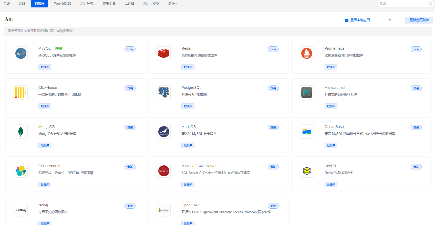Switch to the 建站 tab
Viewport: 435px width, 226px height.
click(x=22, y=4)
